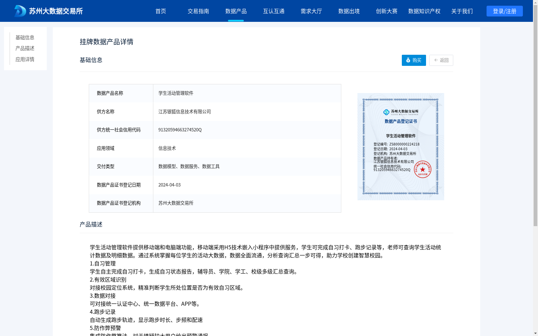Click the 购买 purchase button
The width and height of the screenshot is (538, 336).
click(x=414, y=60)
